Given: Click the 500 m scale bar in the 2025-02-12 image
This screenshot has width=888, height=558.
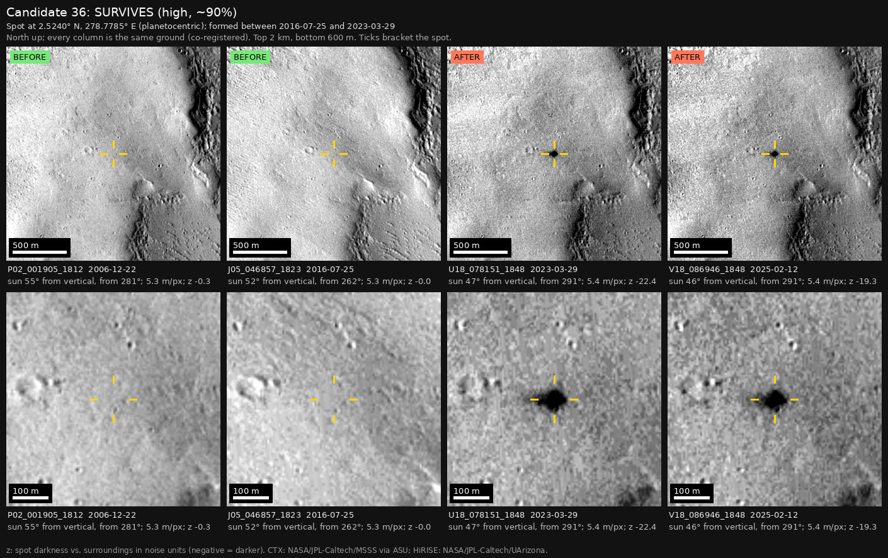Looking at the screenshot, I should (x=701, y=248).
